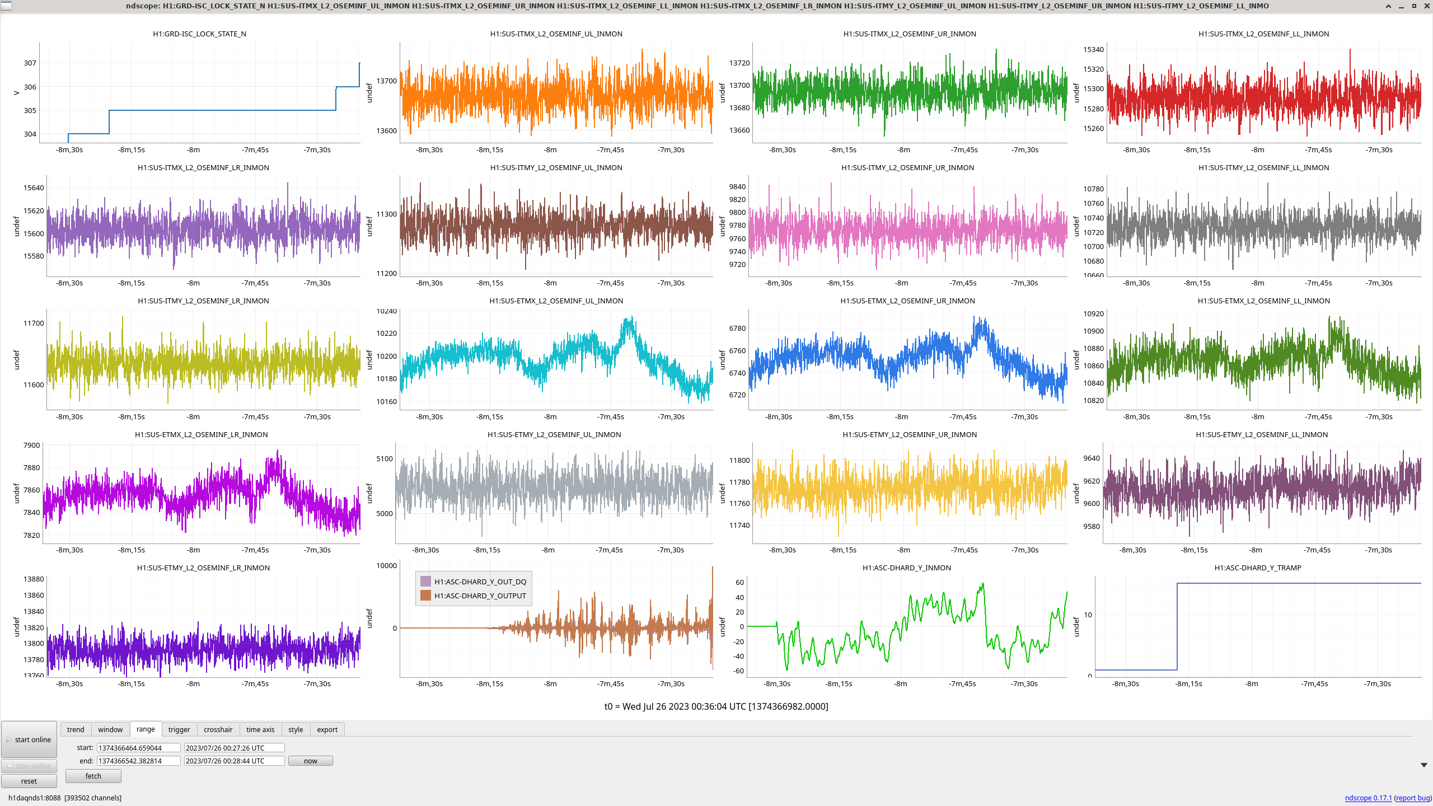Open the trigger tab
This screenshot has width=1433, height=806.
179,729
